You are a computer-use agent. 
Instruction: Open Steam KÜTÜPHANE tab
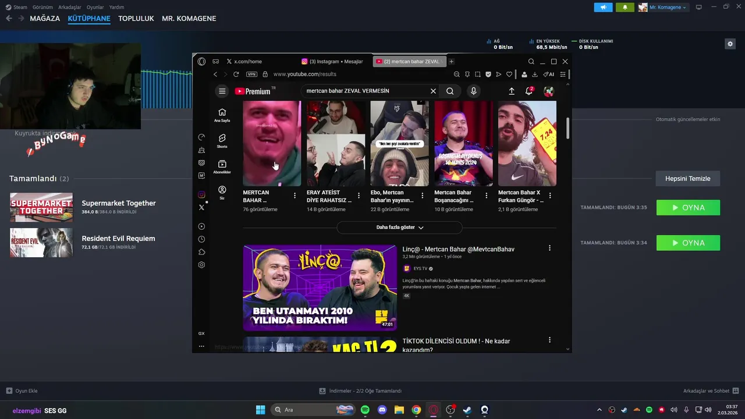coord(89,18)
